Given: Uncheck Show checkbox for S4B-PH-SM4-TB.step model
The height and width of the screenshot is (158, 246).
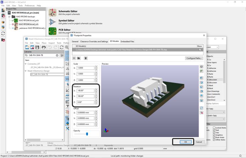Looking at the screenshot, I should 200,50.
